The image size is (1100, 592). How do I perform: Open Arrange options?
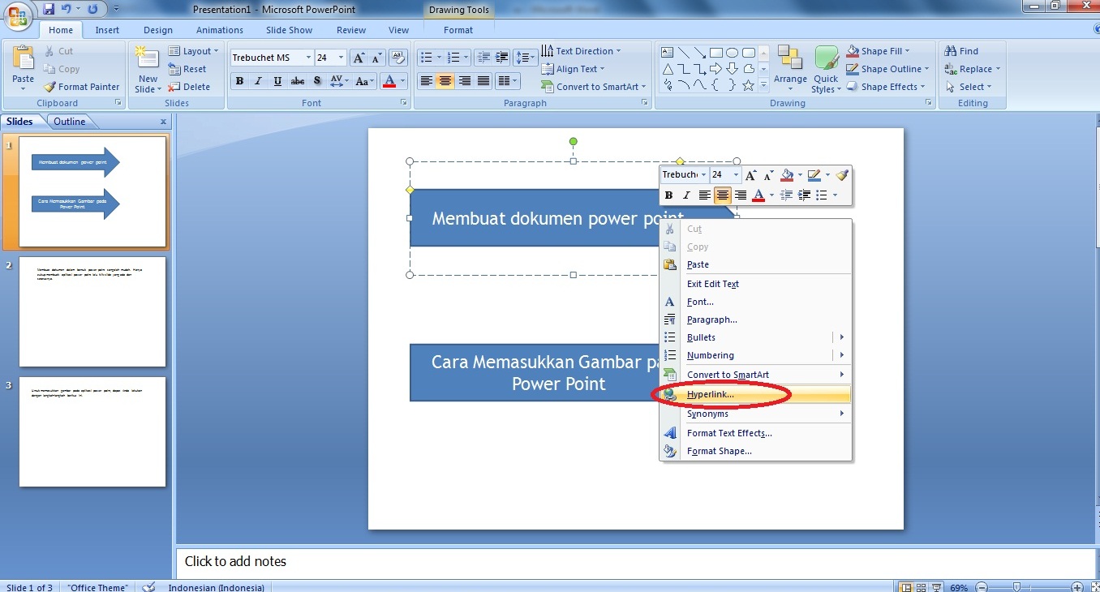[790, 69]
